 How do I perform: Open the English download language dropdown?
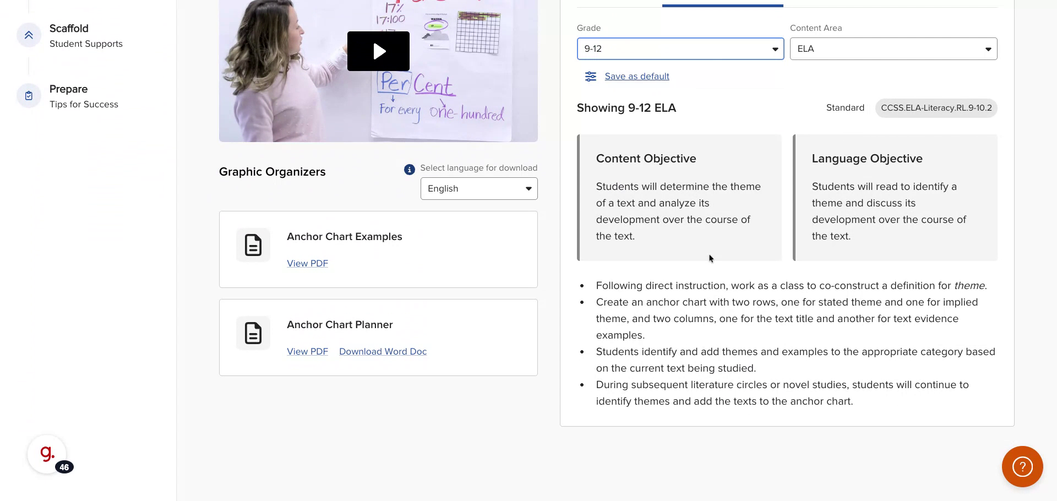coord(478,188)
